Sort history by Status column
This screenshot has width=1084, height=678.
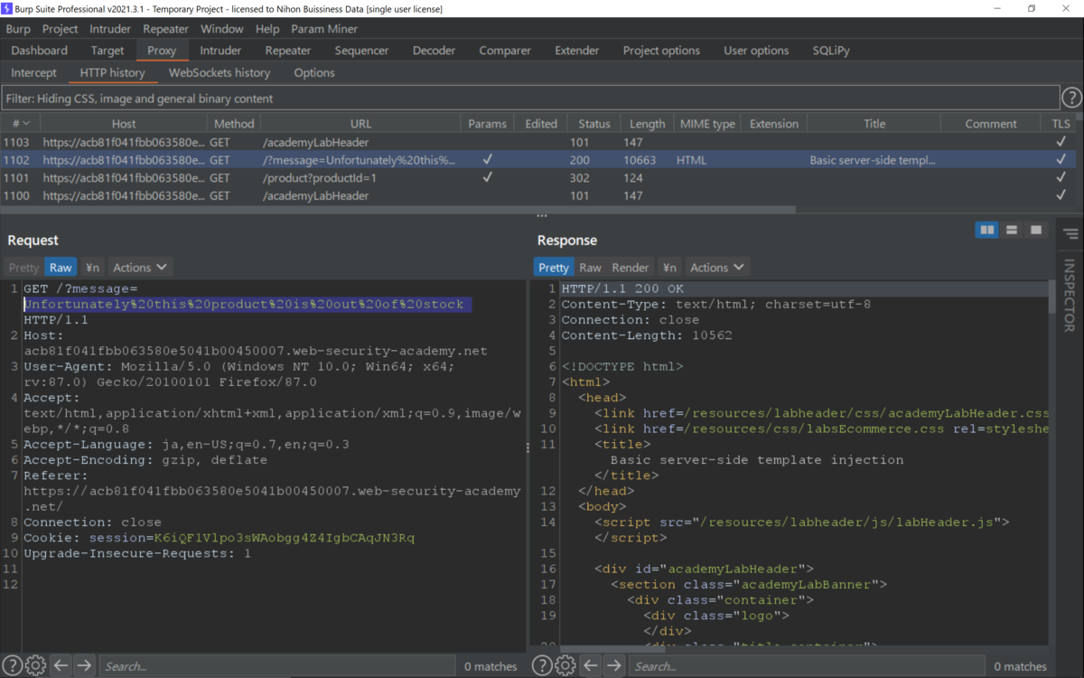[x=594, y=123]
